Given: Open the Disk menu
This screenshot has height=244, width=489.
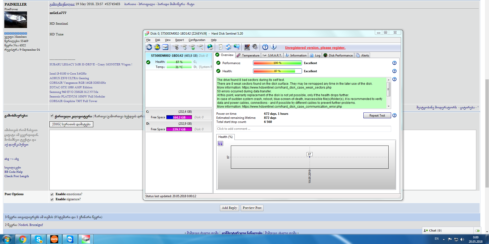Looking at the screenshot, I should (157, 40).
